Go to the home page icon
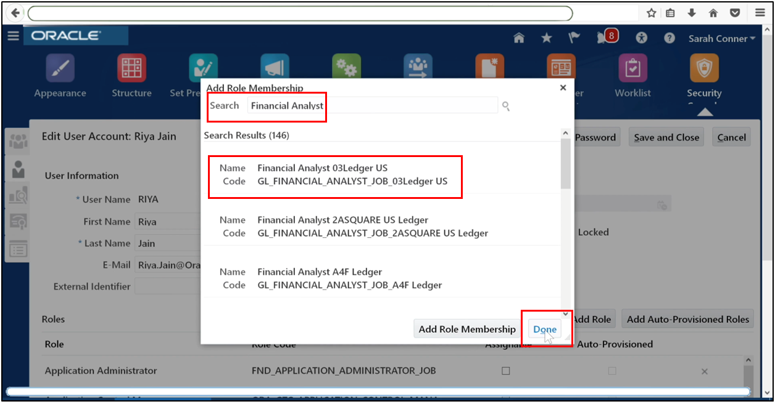Screen dimensions: 775x404 [519, 37]
